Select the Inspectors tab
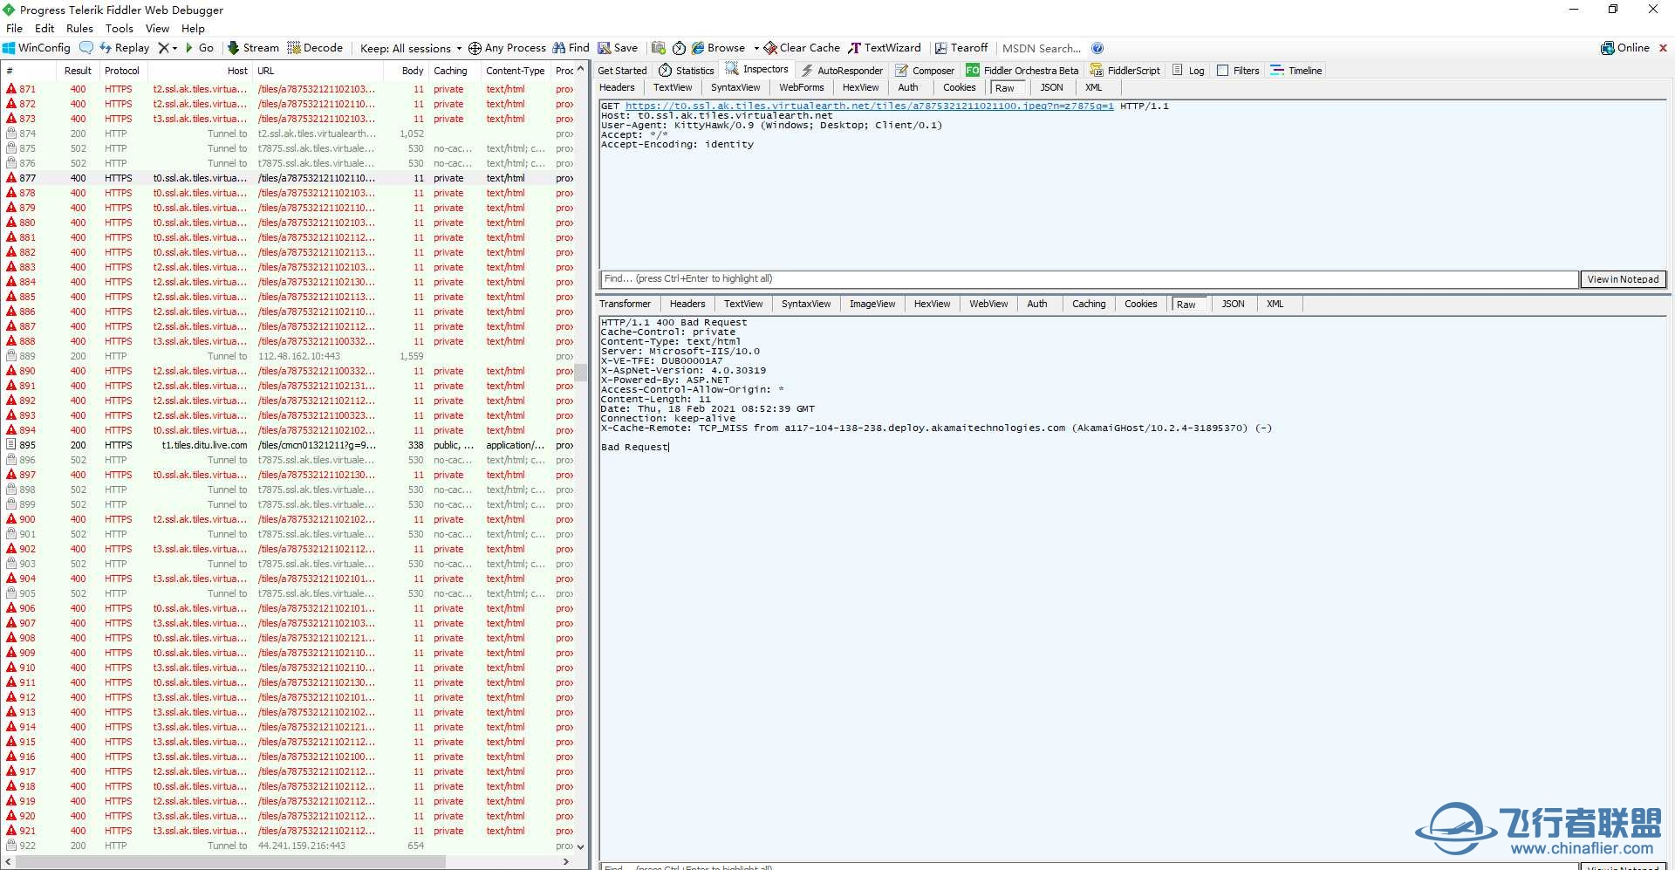Screen dimensions: 1675x870 point(757,69)
